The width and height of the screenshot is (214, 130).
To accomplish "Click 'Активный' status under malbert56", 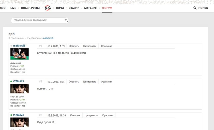I will tap(16, 63).
